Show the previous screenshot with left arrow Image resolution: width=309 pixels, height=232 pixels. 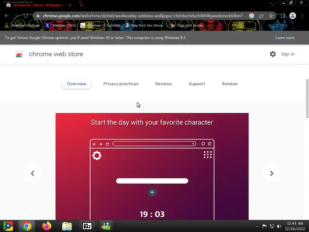(33, 173)
